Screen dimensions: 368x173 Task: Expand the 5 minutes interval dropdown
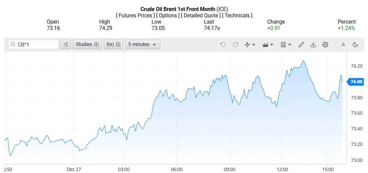143,44
